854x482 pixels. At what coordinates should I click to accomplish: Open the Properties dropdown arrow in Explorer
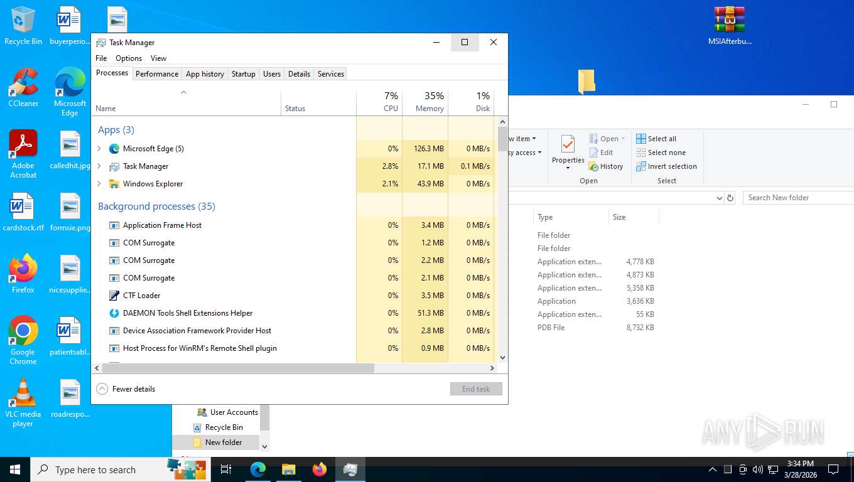pyautogui.click(x=568, y=168)
